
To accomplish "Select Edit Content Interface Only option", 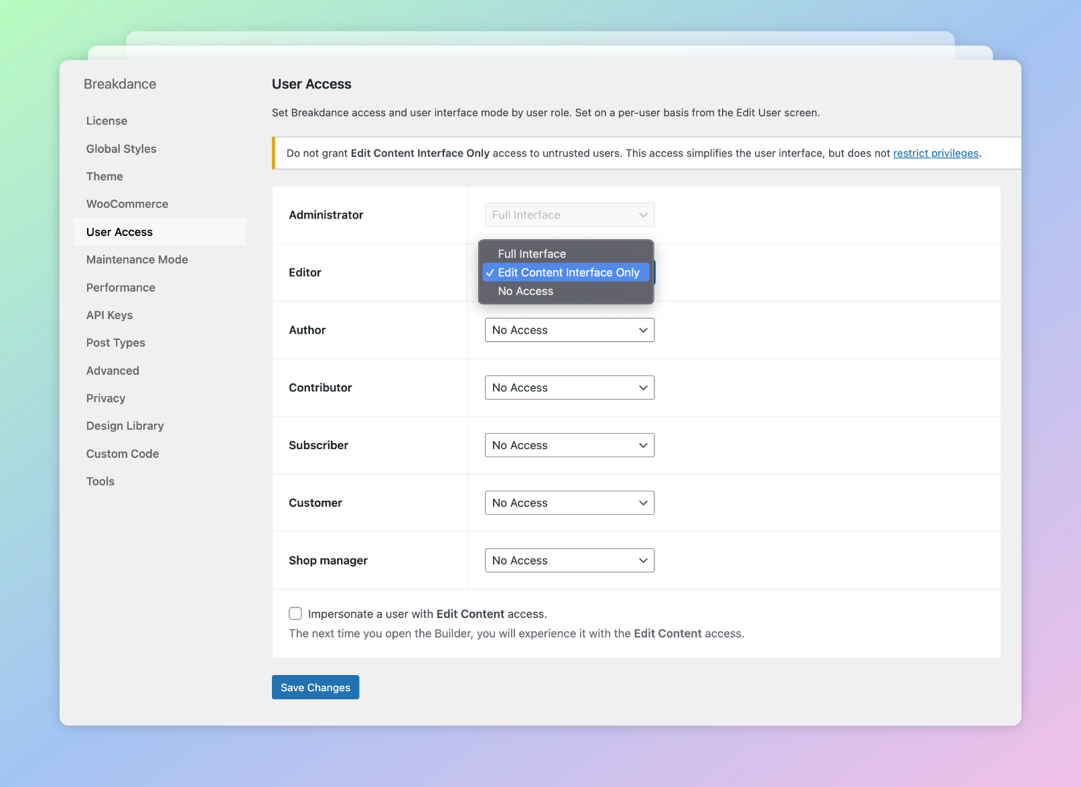I will pos(568,273).
